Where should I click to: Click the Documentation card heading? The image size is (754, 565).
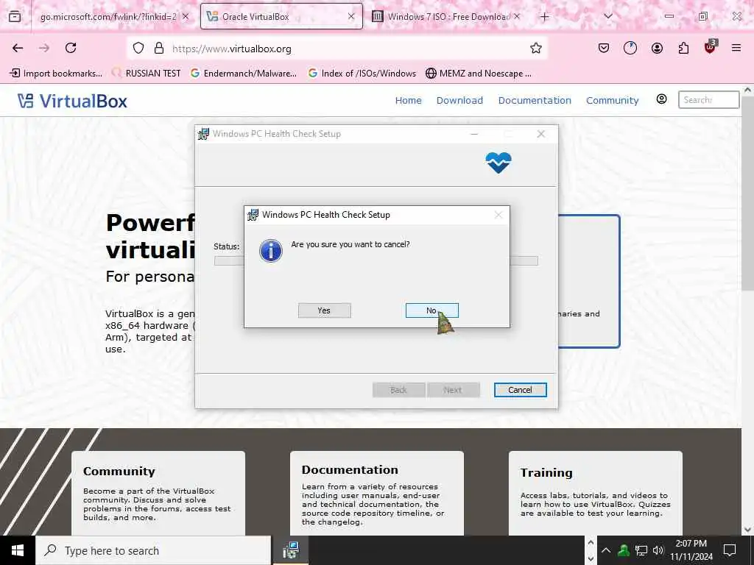coord(350,470)
